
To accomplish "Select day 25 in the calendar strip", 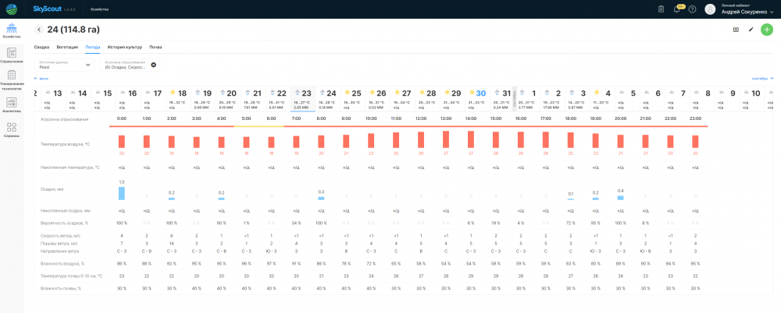I will coord(353,99).
